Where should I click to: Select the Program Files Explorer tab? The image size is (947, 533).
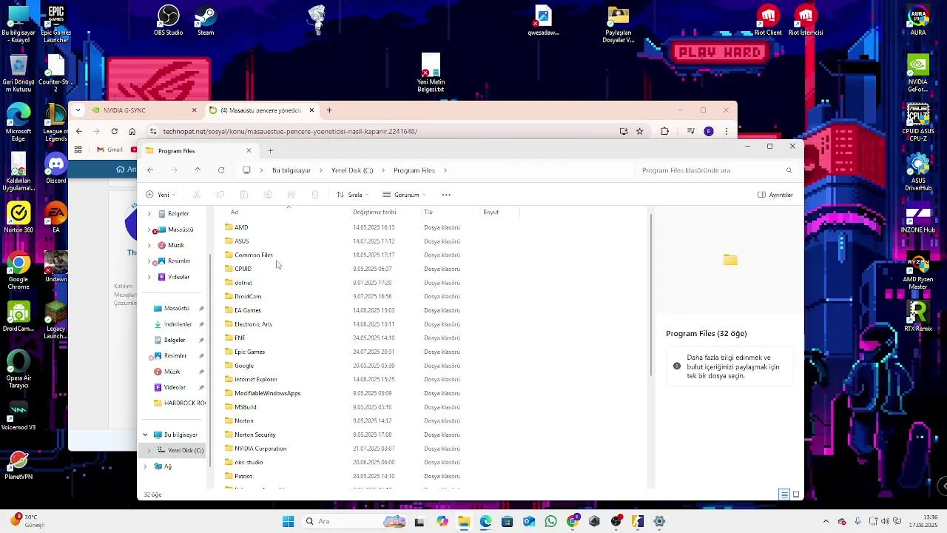pos(198,150)
